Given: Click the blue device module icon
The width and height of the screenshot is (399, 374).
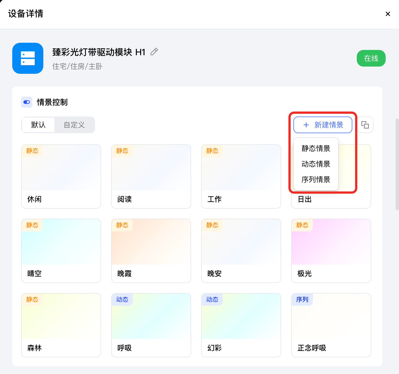Looking at the screenshot, I should coord(28,58).
